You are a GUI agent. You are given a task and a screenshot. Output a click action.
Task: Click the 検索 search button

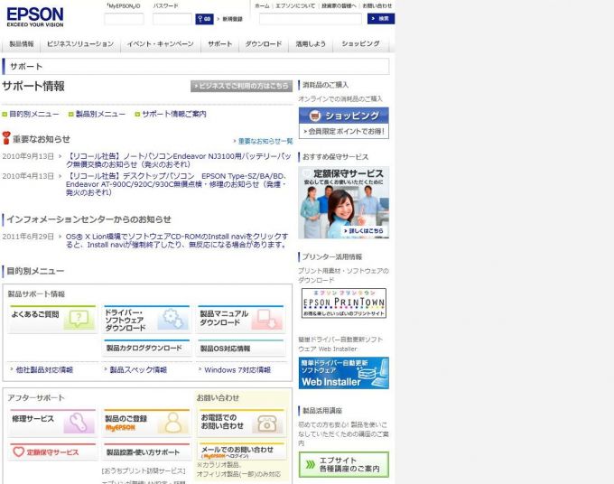click(381, 18)
